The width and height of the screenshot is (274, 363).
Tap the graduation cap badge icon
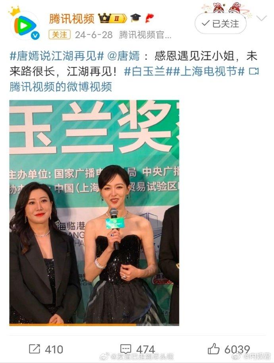(x=135, y=18)
